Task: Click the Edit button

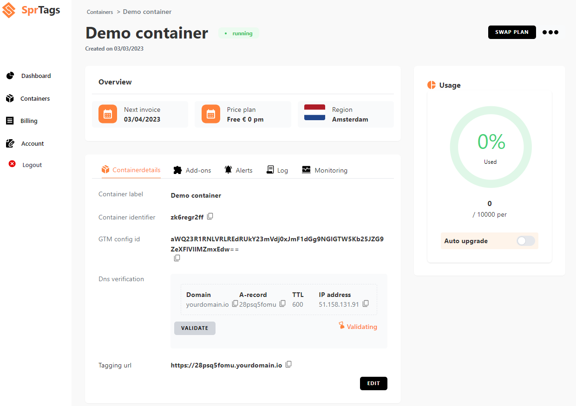Action: coord(373,383)
